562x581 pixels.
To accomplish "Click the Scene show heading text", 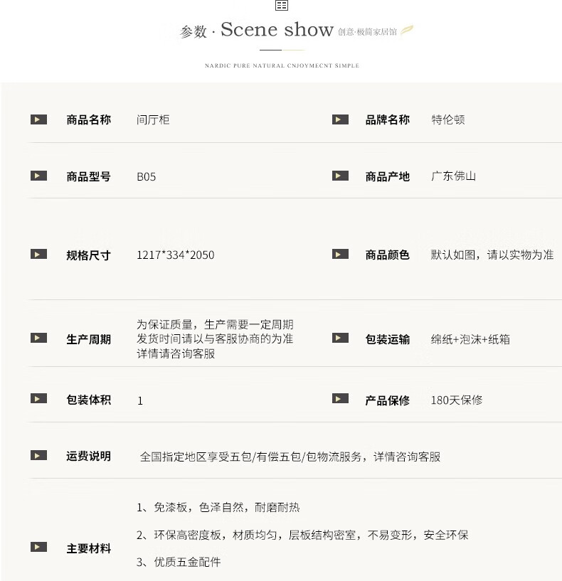I will pos(277,30).
